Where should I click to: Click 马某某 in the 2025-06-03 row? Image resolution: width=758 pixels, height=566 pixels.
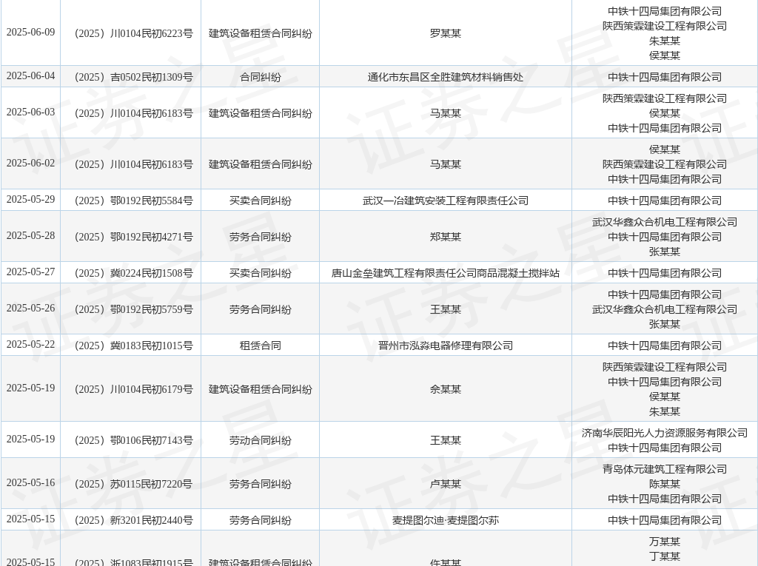(x=445, y=113)
